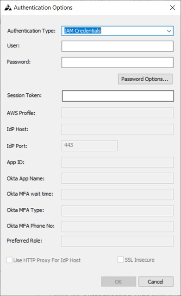181x296 pixels.
Task: Click the Session Token field
Action: tap(118, 96)
